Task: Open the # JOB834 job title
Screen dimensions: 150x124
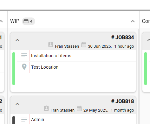Action: coord(122,38)
